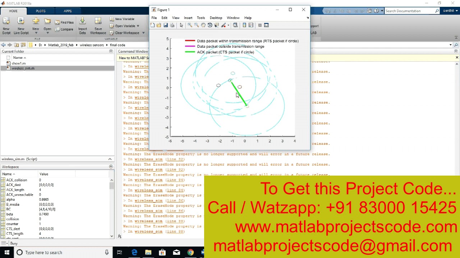
Task: Activate the Zoom In tool
Action: pos(190,25)
